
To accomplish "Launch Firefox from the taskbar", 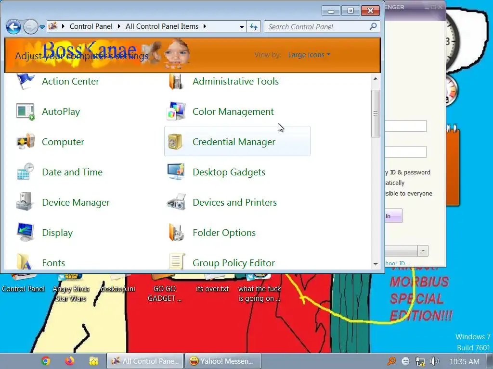I will coord(70,361).
